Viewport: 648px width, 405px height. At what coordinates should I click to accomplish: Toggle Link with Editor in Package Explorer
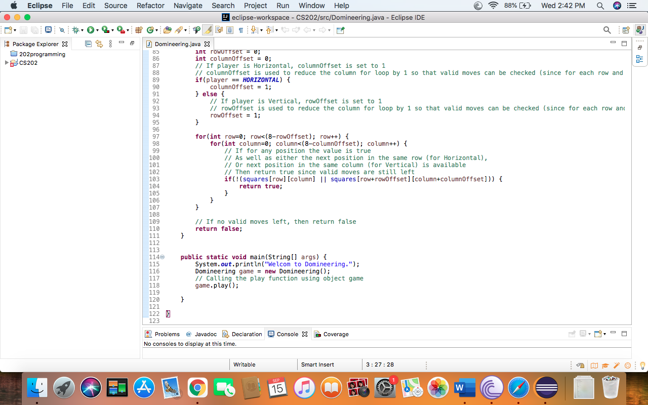pos(99,44)
